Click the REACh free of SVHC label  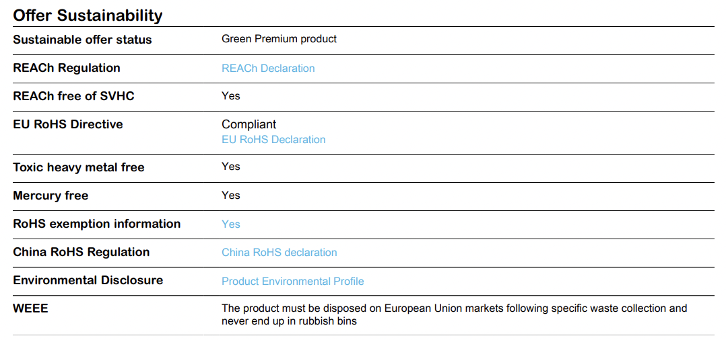[73, 96]
